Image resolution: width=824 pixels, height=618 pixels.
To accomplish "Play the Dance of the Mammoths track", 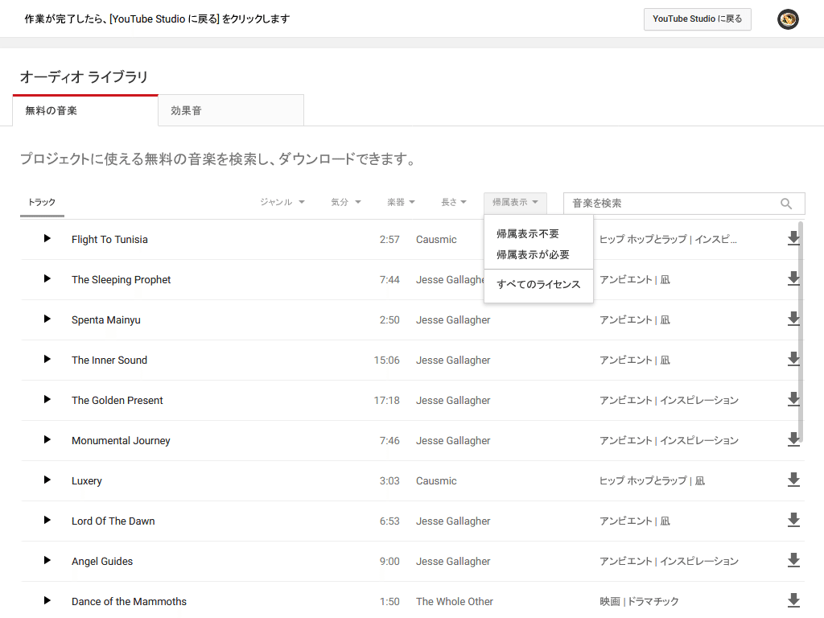I will 47,600.
